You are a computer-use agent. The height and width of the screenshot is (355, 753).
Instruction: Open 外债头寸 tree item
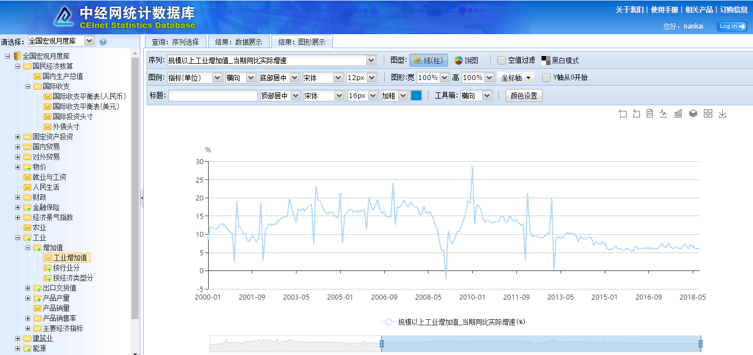(x=62, y=127)
